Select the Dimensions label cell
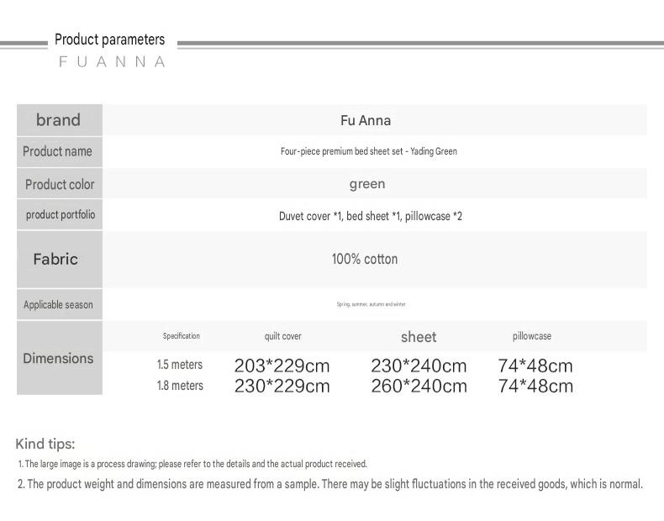The width and height of the screenshot is (664, 521). [x=60, y=358]
